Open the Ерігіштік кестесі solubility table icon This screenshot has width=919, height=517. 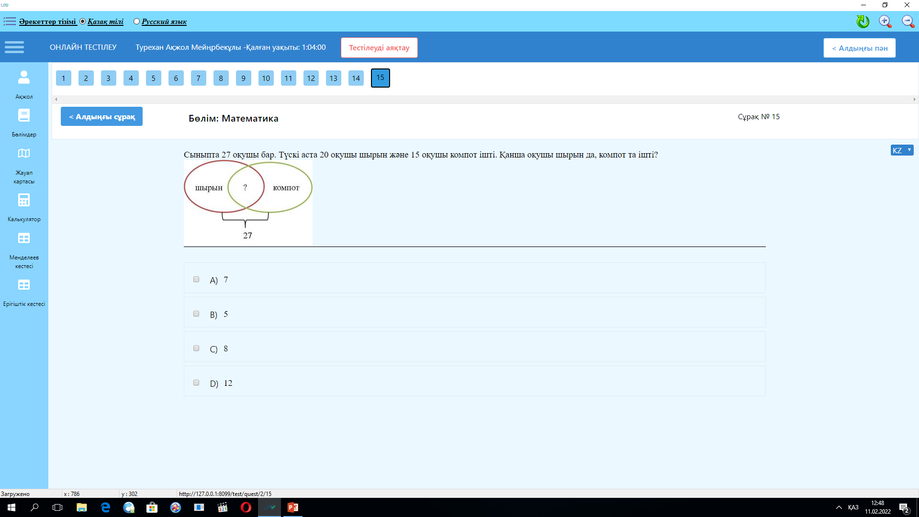click(23, 285)
